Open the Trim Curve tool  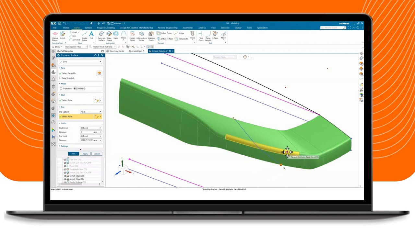[x=201, y=36]
